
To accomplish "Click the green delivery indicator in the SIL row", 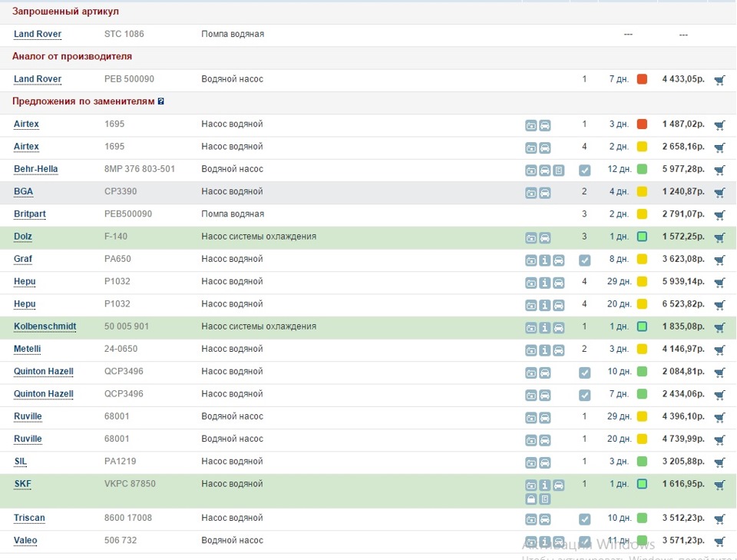I will (642, 462).
